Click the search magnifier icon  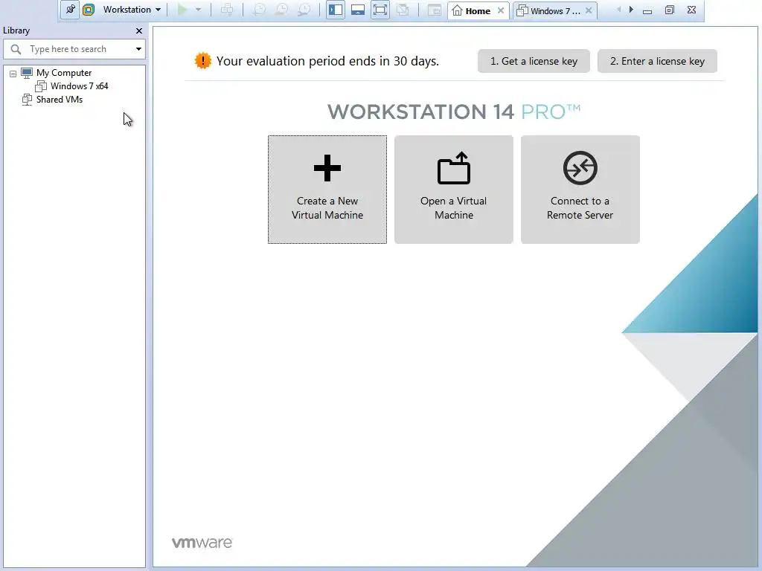click(x=16, y=49)
